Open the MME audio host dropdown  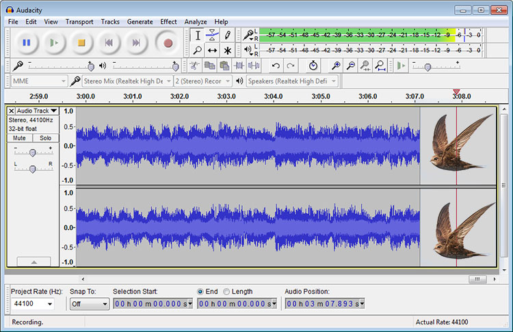(38, 81)
